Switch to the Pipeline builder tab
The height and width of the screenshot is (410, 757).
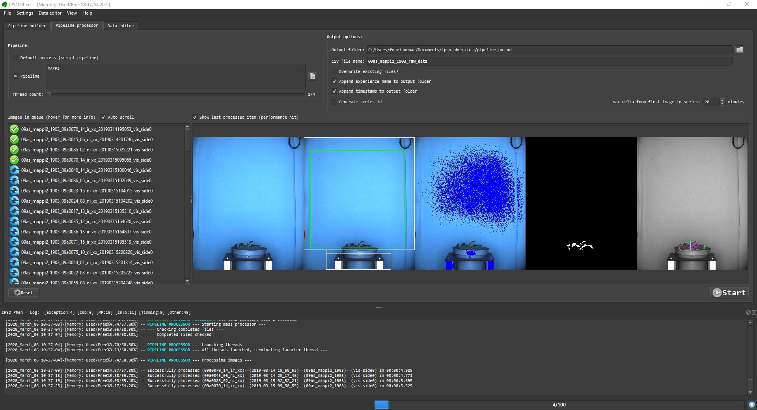coord(27,26)
